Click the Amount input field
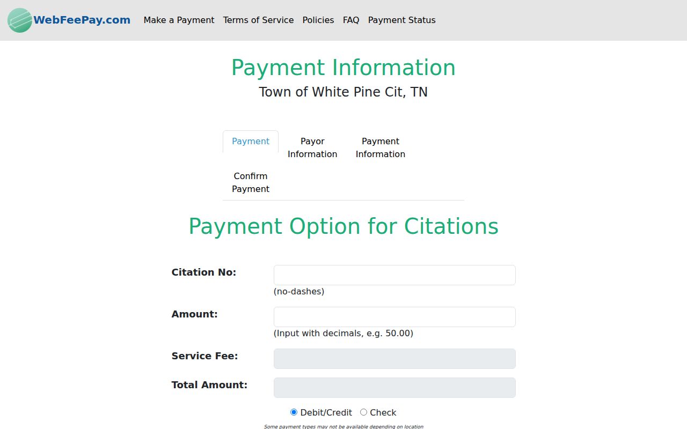687x429 pixels. point(394,317)
